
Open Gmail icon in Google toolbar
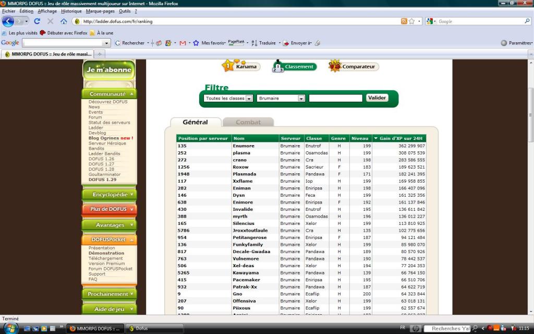tap(183, 43)
